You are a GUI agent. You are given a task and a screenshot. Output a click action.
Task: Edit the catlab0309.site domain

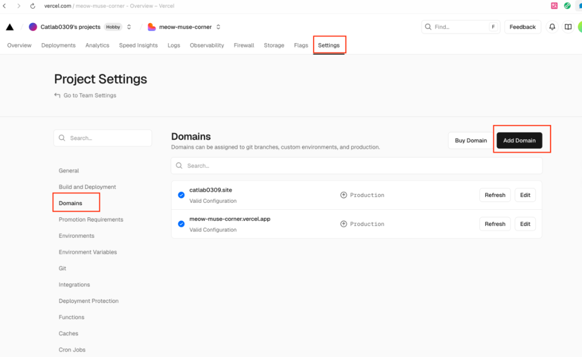click(525, 195)
